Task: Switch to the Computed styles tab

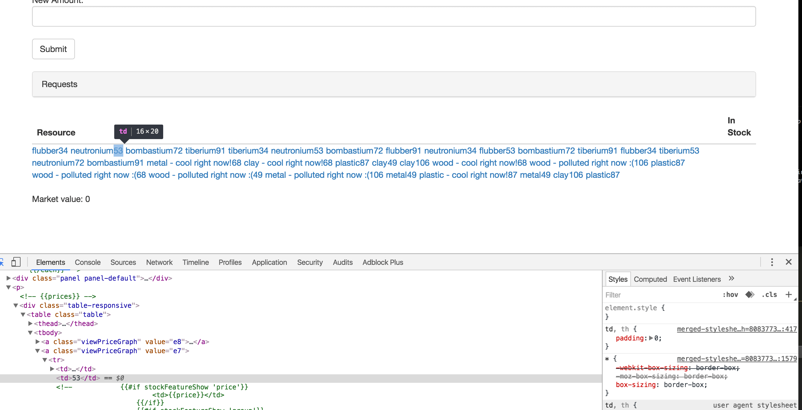Action: (650, 279)
